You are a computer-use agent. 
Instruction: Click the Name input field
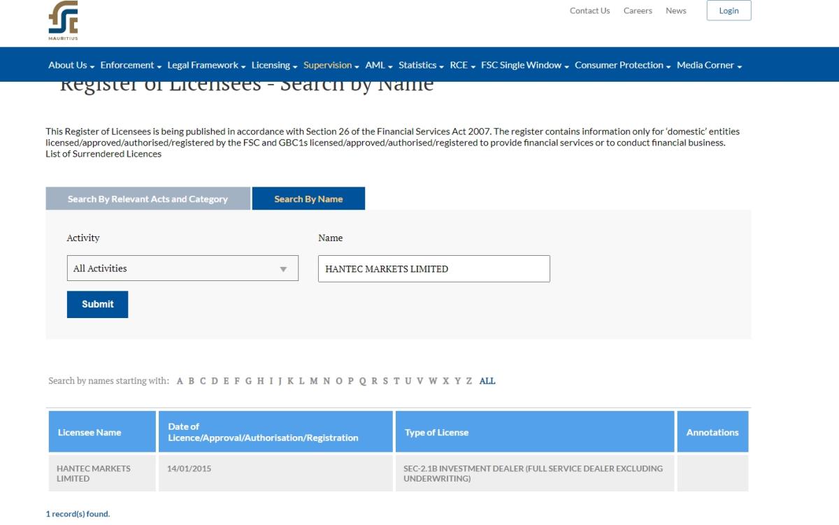click(x=433, y=268)
